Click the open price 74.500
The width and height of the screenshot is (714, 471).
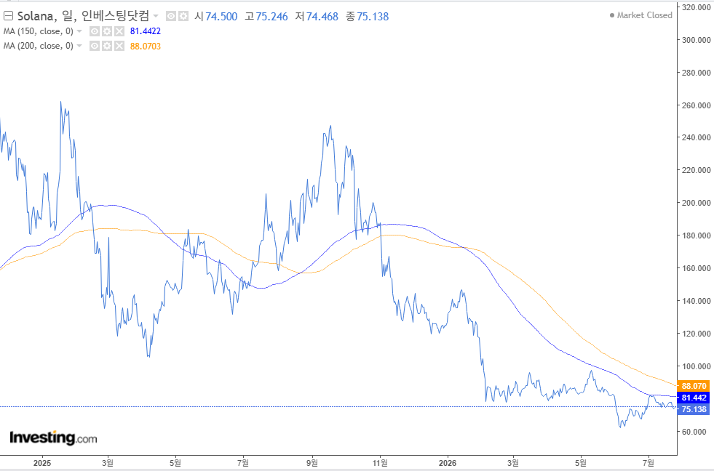pyautogui.click(x=221, y=17)
